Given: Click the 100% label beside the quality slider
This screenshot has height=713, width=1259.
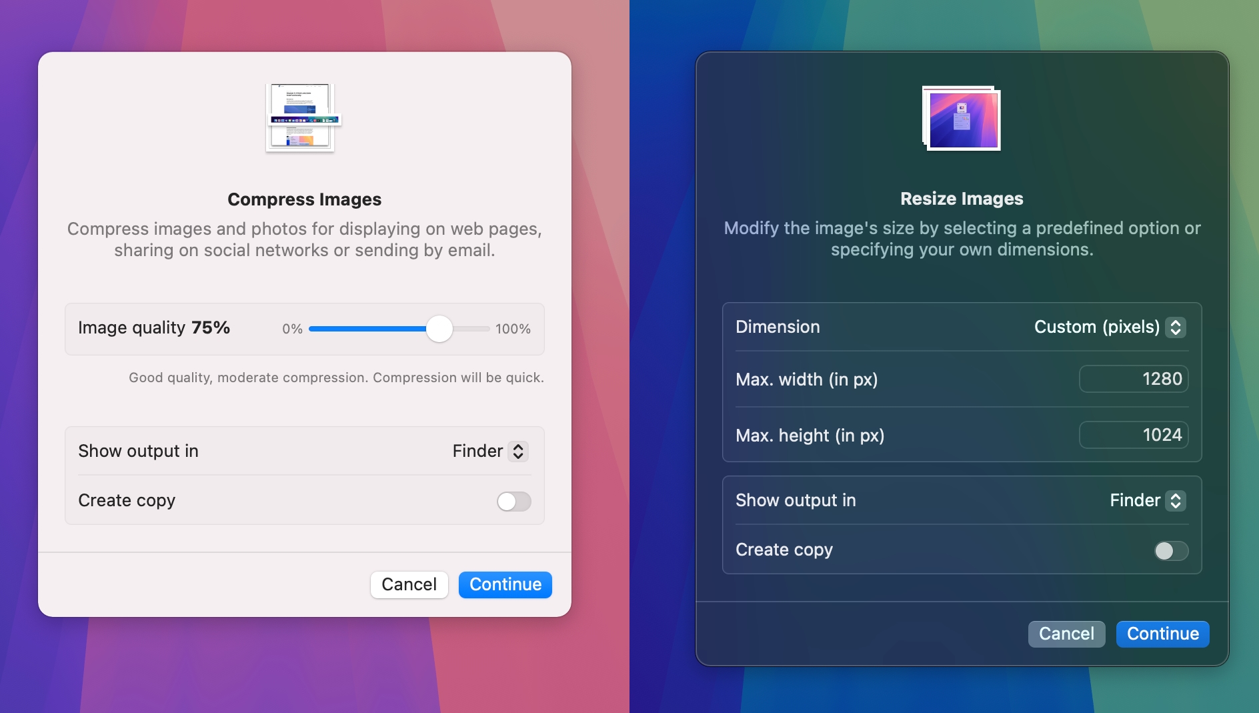Looking at the screenshot, I should point(513,329).
